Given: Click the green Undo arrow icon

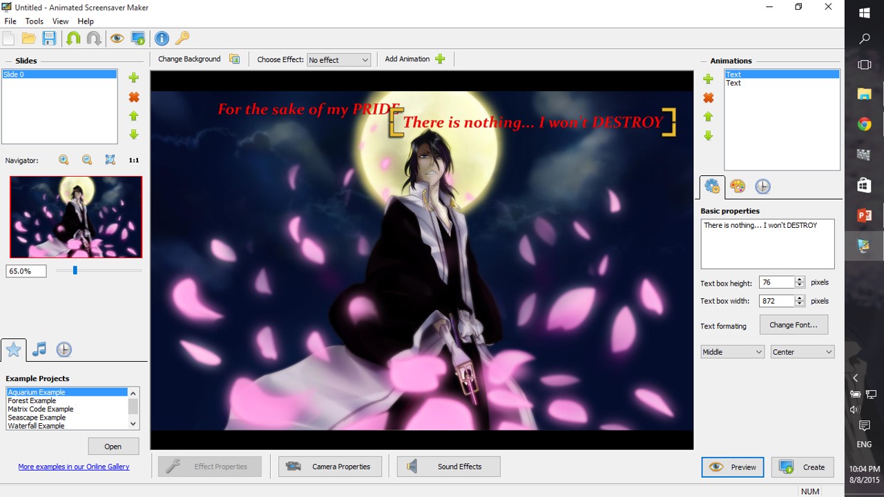Looking at the screenshot, I should coord(73,39).
